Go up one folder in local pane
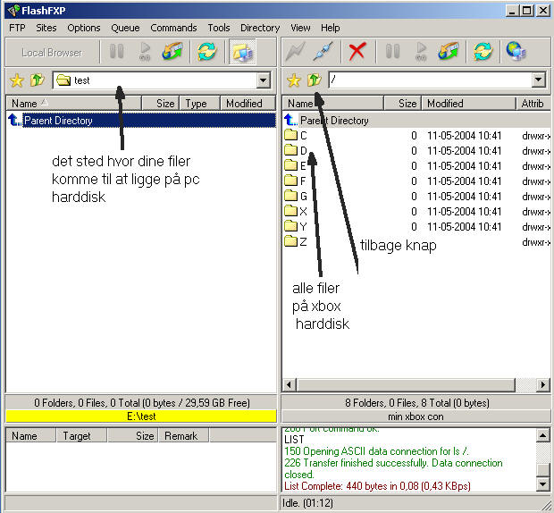The image size is (554, 513). click(x=38, y=80)
